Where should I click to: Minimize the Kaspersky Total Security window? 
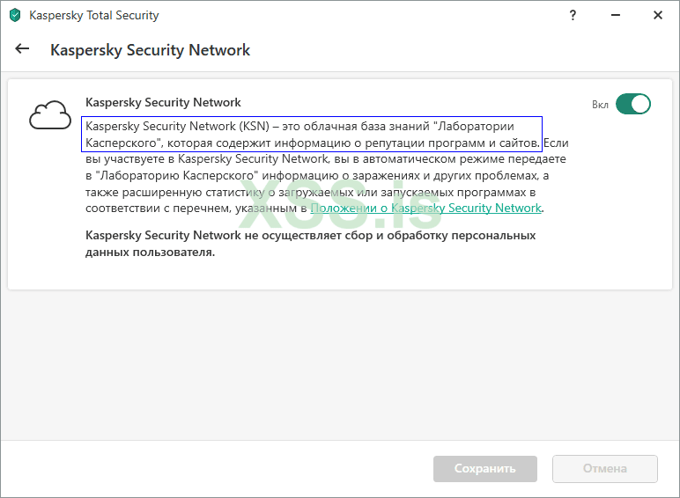point(616,15)
